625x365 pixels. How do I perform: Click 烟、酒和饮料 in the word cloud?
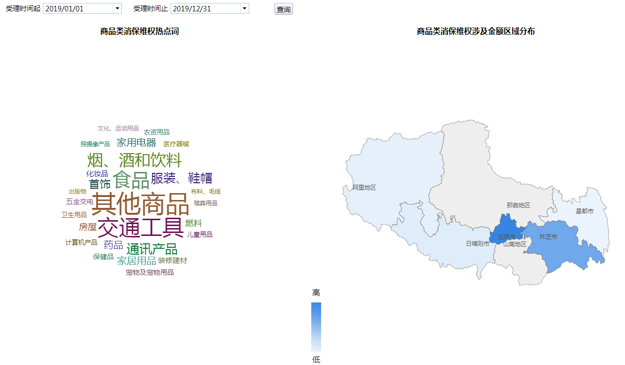tap(134, 160)
